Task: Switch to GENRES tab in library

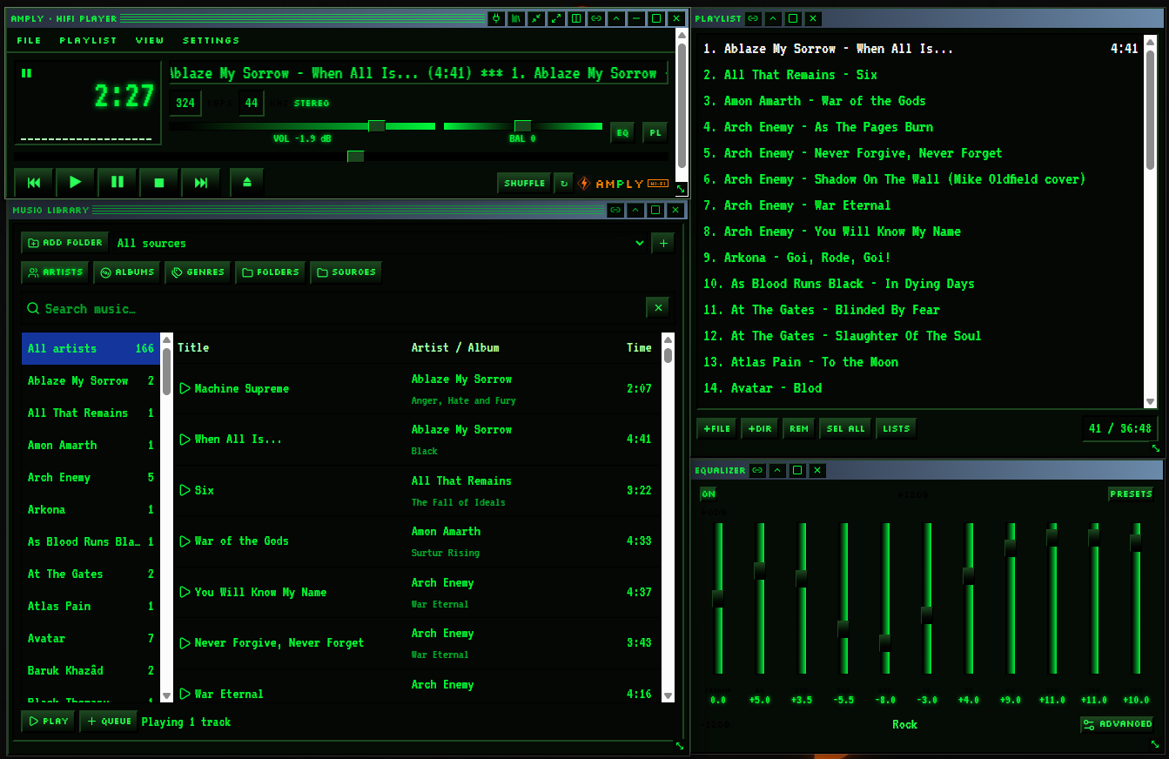Action: pos(198,272)
